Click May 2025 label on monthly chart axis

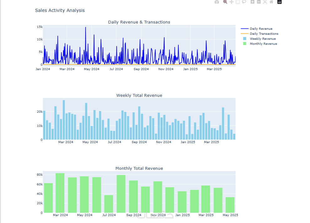tap(230, 215)
